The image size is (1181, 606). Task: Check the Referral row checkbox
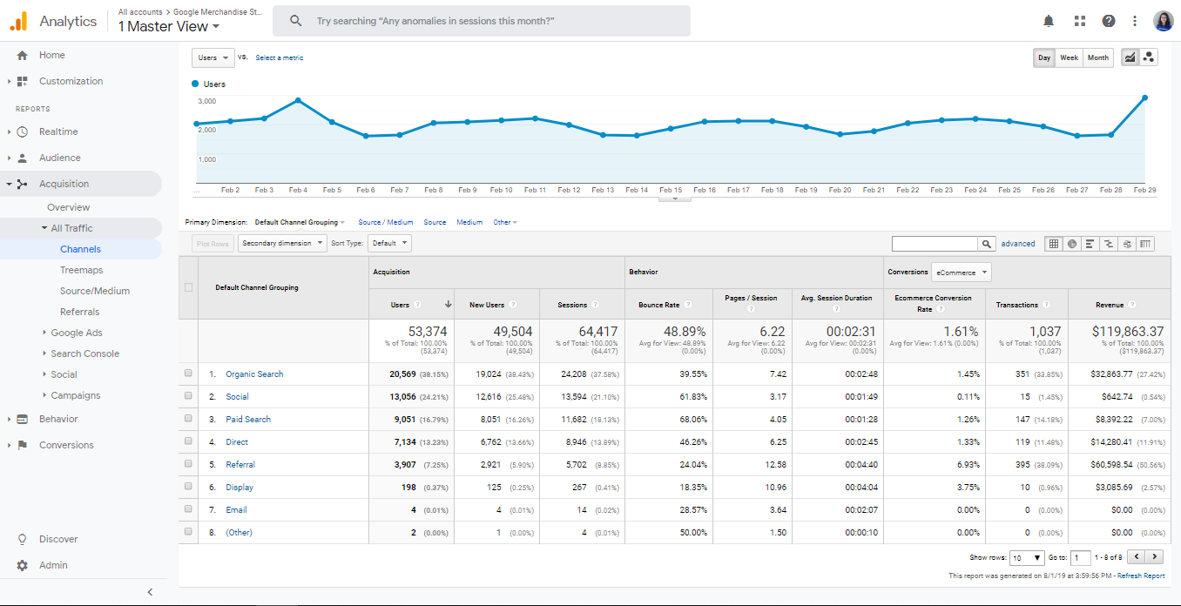(x=188, y=464)
